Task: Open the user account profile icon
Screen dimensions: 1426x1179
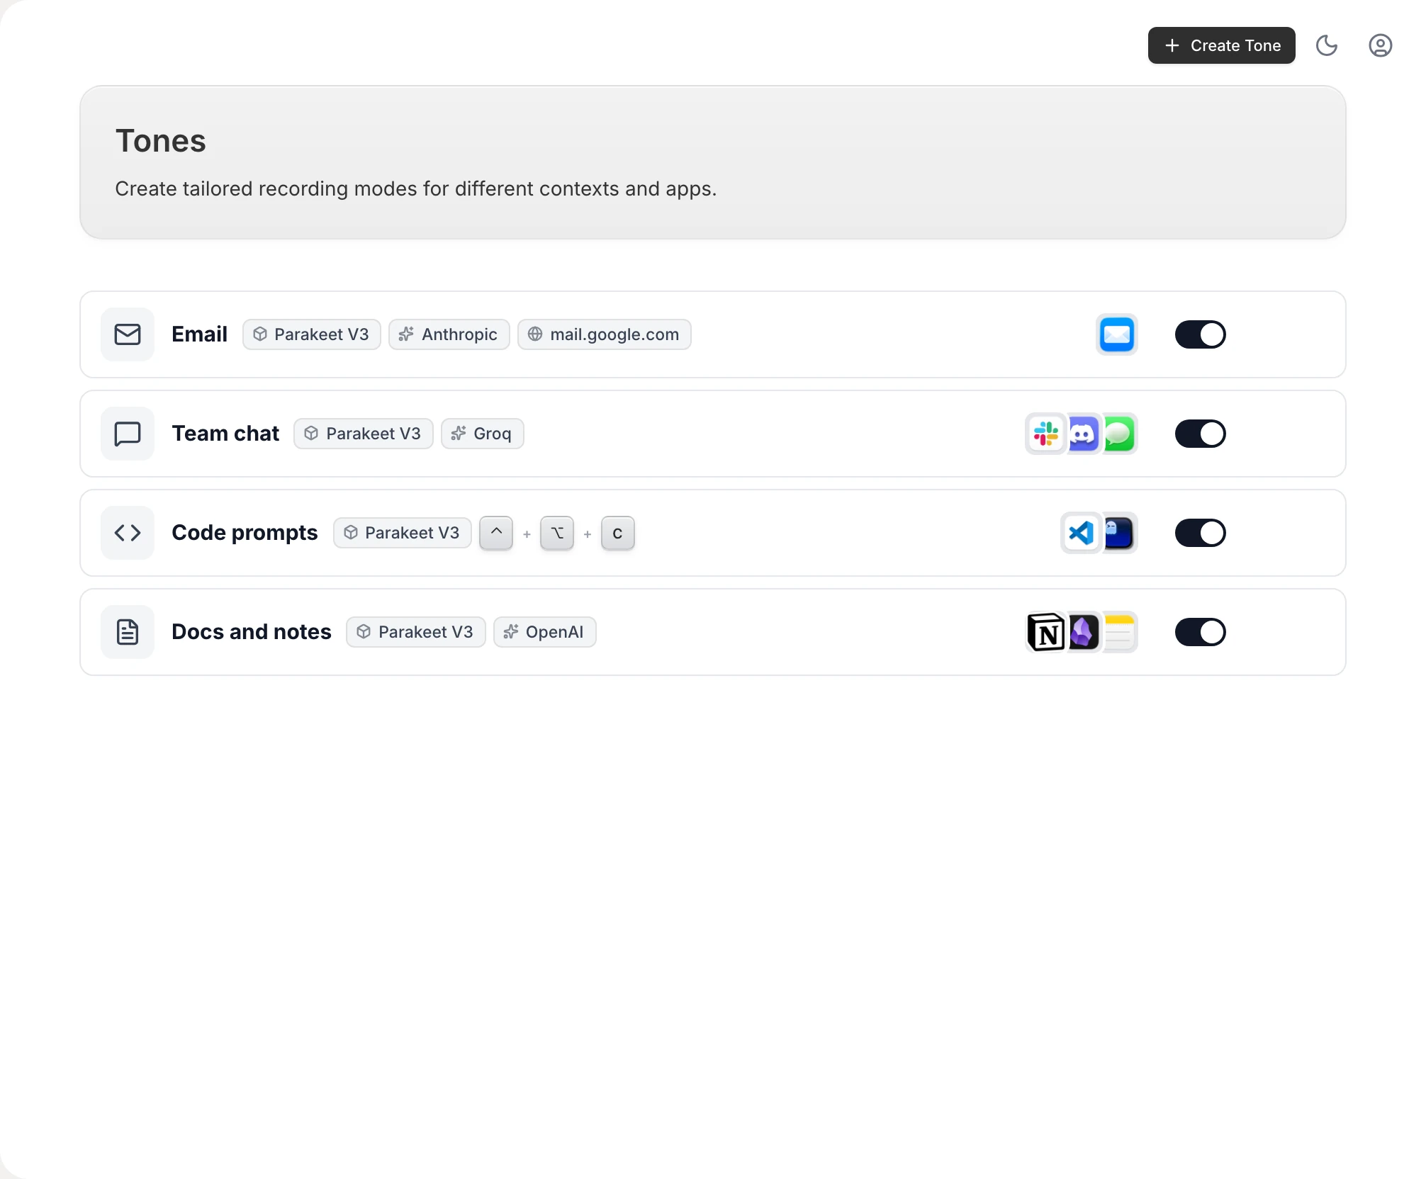Action: coord(1380,45)
